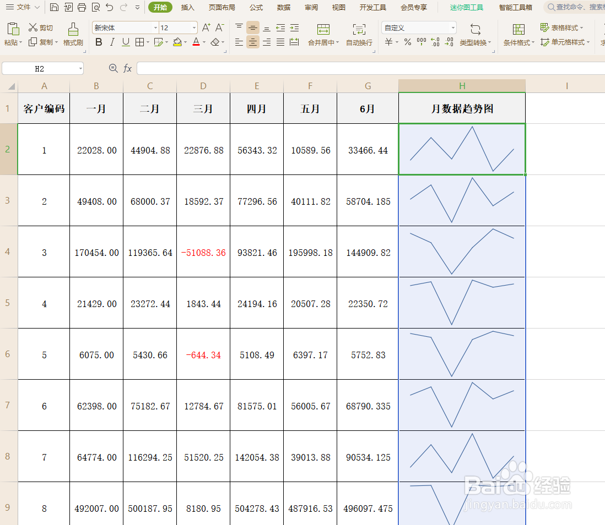
Task: Click the Fill Color bucket icon
Action: [x=177, y=42]
